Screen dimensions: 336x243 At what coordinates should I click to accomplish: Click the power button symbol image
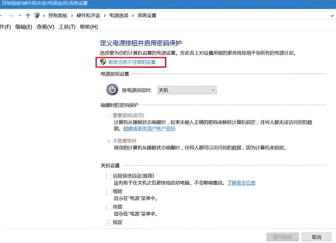click(x=112, y=90)
